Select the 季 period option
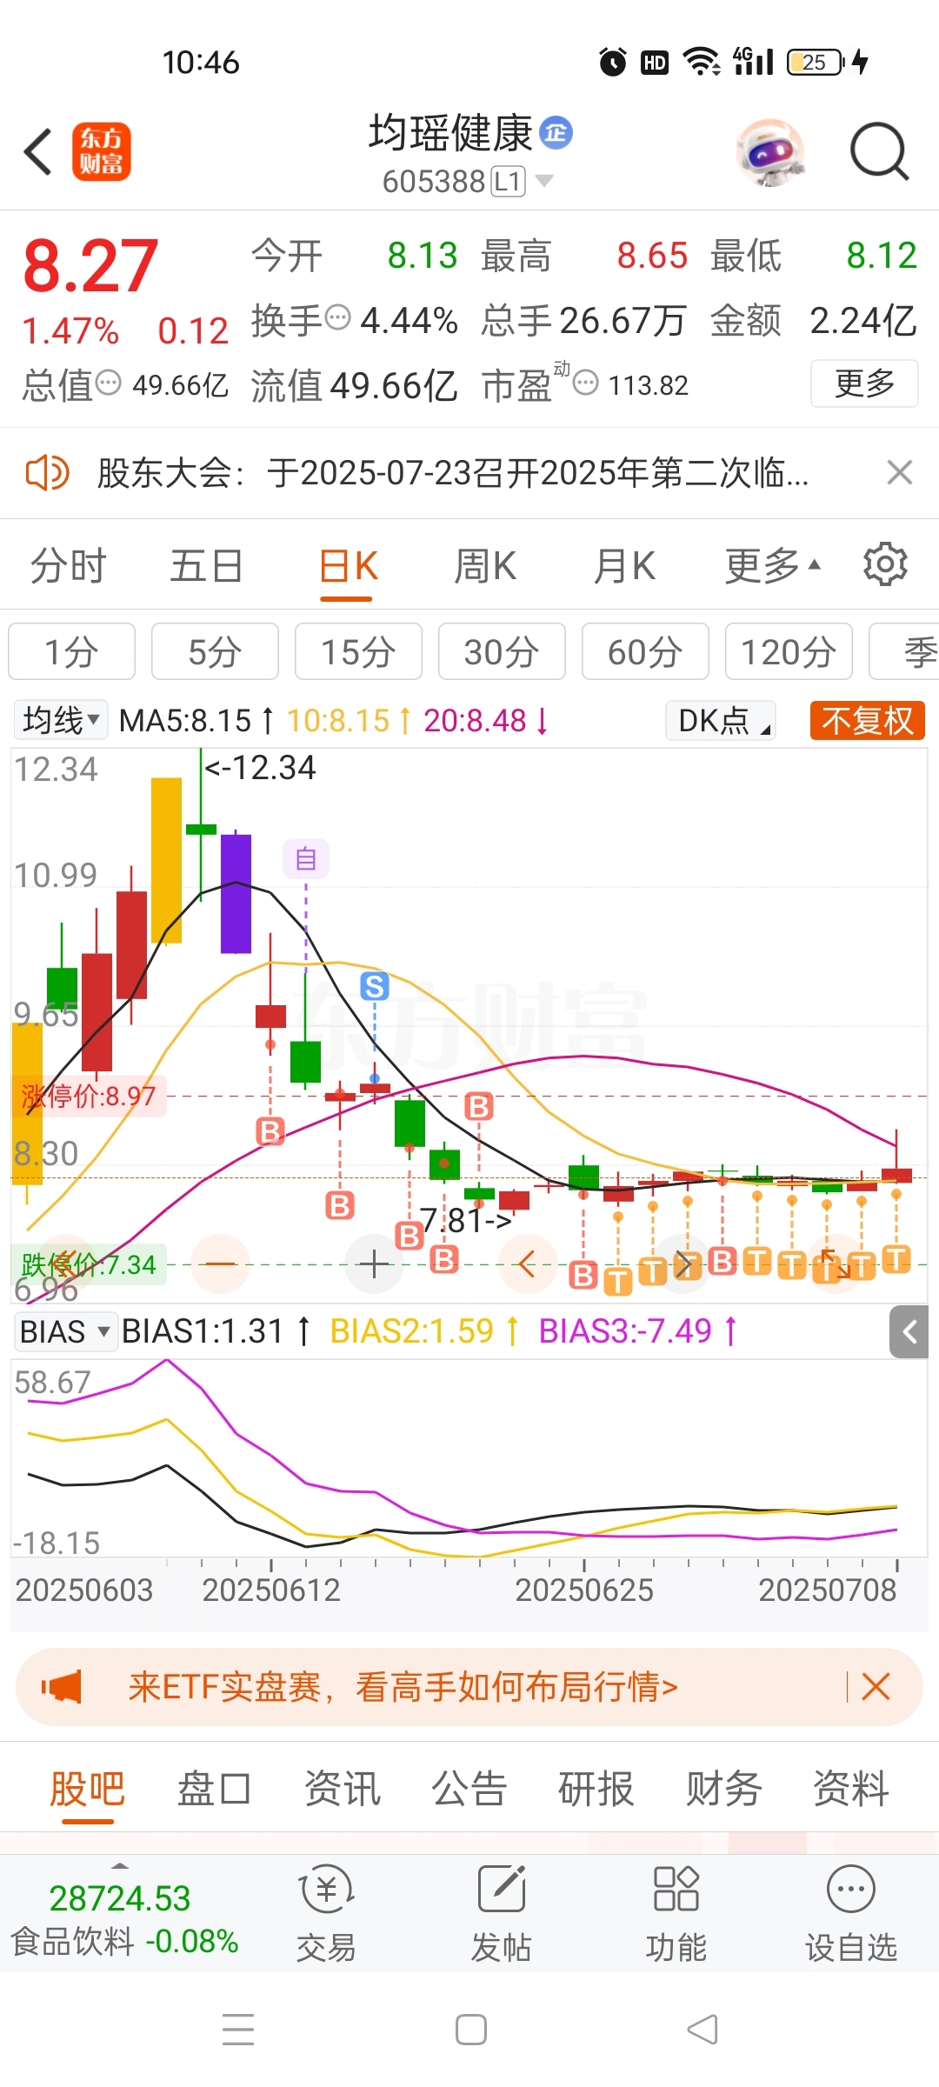Image resolution: width=939 pixels, height=2087 pixels. click(904, 651)
